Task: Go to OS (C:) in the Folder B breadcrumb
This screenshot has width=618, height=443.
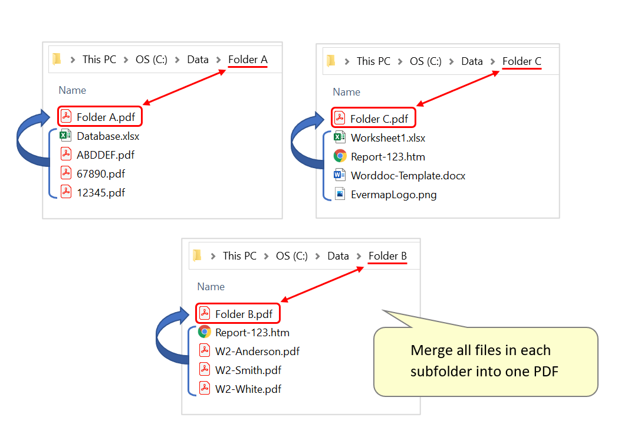Action: click(291, 256)
